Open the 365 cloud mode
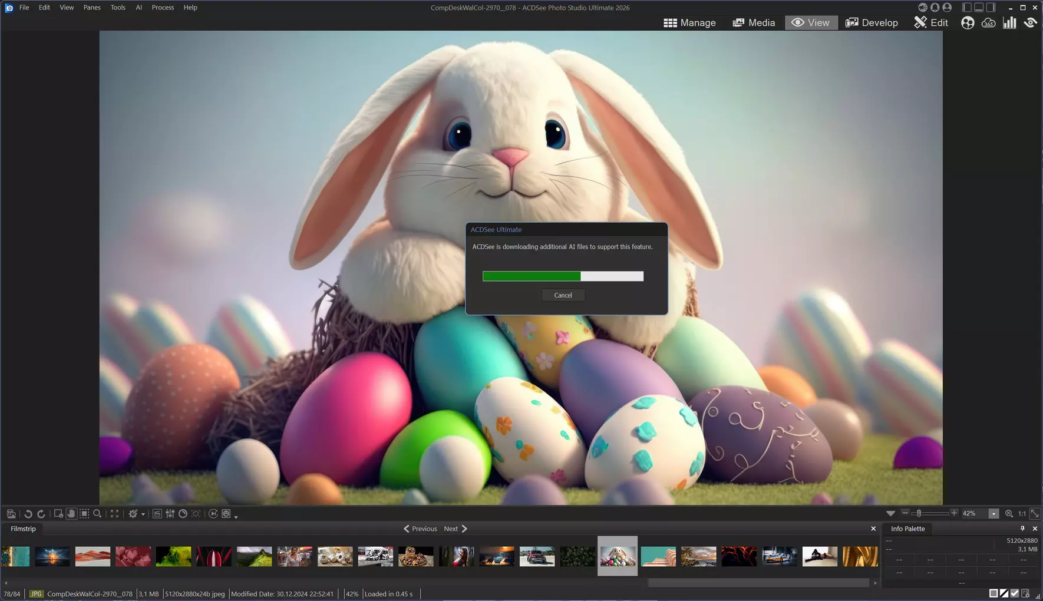Viewport: 1043px width, 601px height. (988, 23)
